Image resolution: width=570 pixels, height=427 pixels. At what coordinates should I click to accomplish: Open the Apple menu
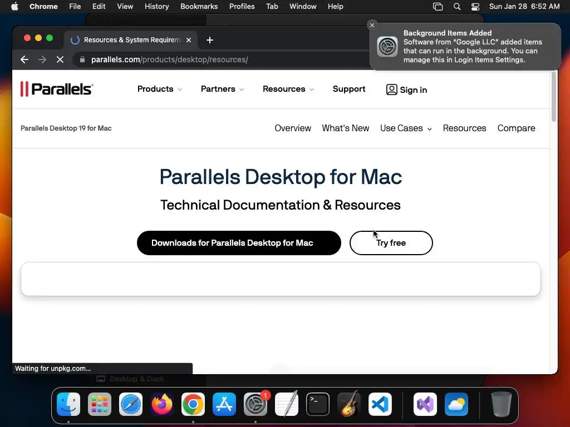click(x=14, y=6)
